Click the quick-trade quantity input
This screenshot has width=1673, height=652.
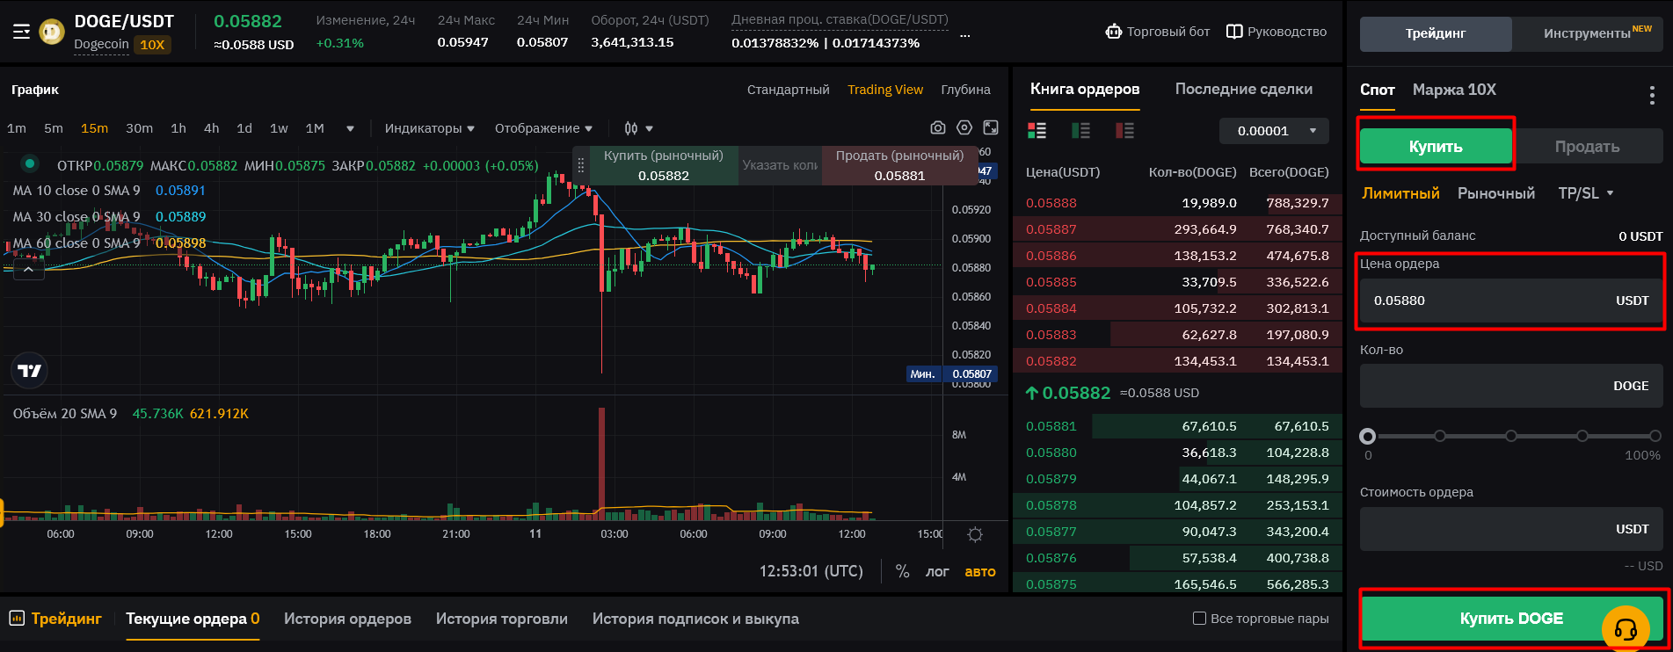coord(780,165)
